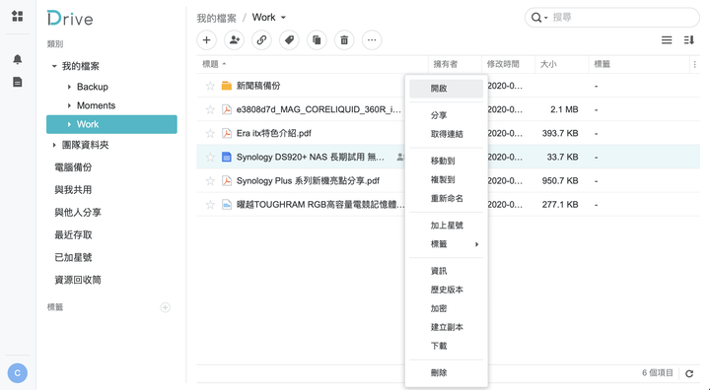
Task: Click the Drive logo
Action: pyautogui.click(x=70, y=18)
